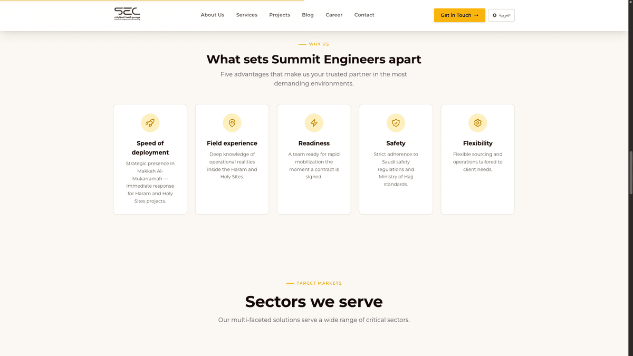Open the Blog link
This screenshot has height=356, width=633.
coord(308,15)
